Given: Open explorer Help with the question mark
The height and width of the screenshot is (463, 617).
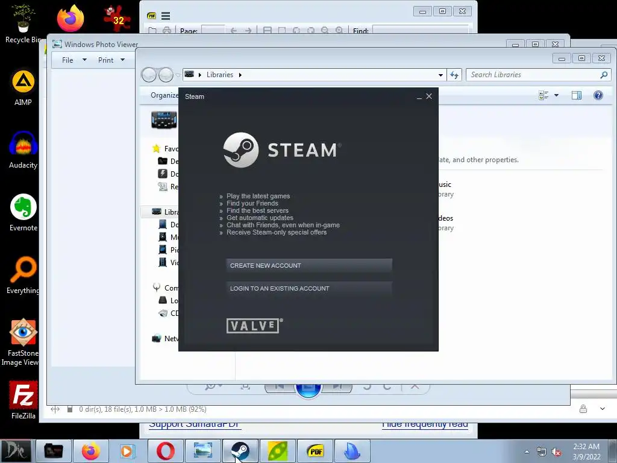Looking at the screenshot, I should pos(598,95).
